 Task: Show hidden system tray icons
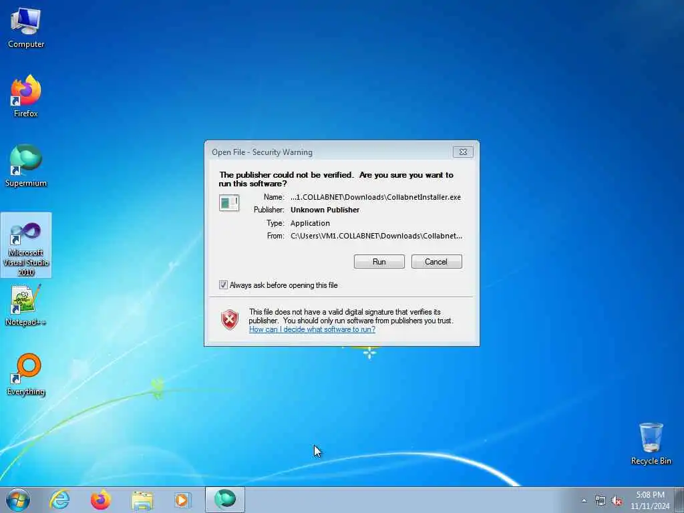[x=584, y=501]
